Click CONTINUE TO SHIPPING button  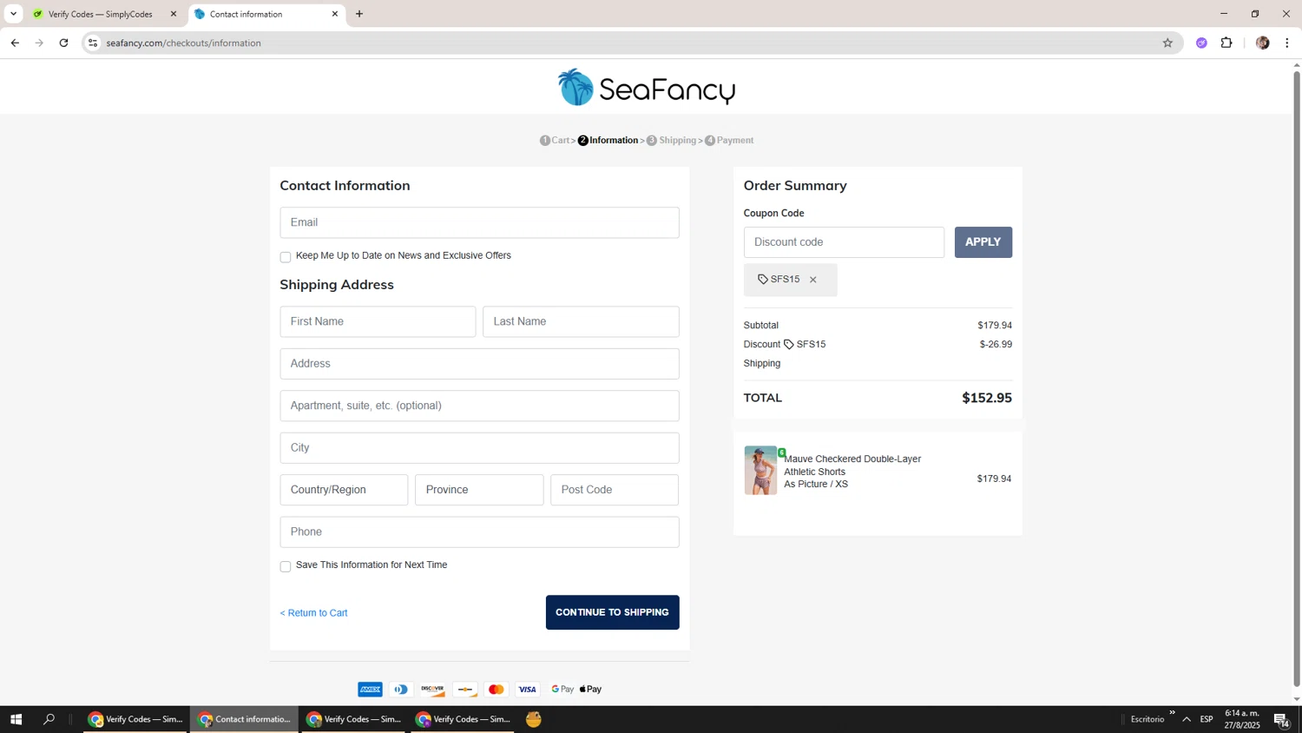[x=612, y=612]
